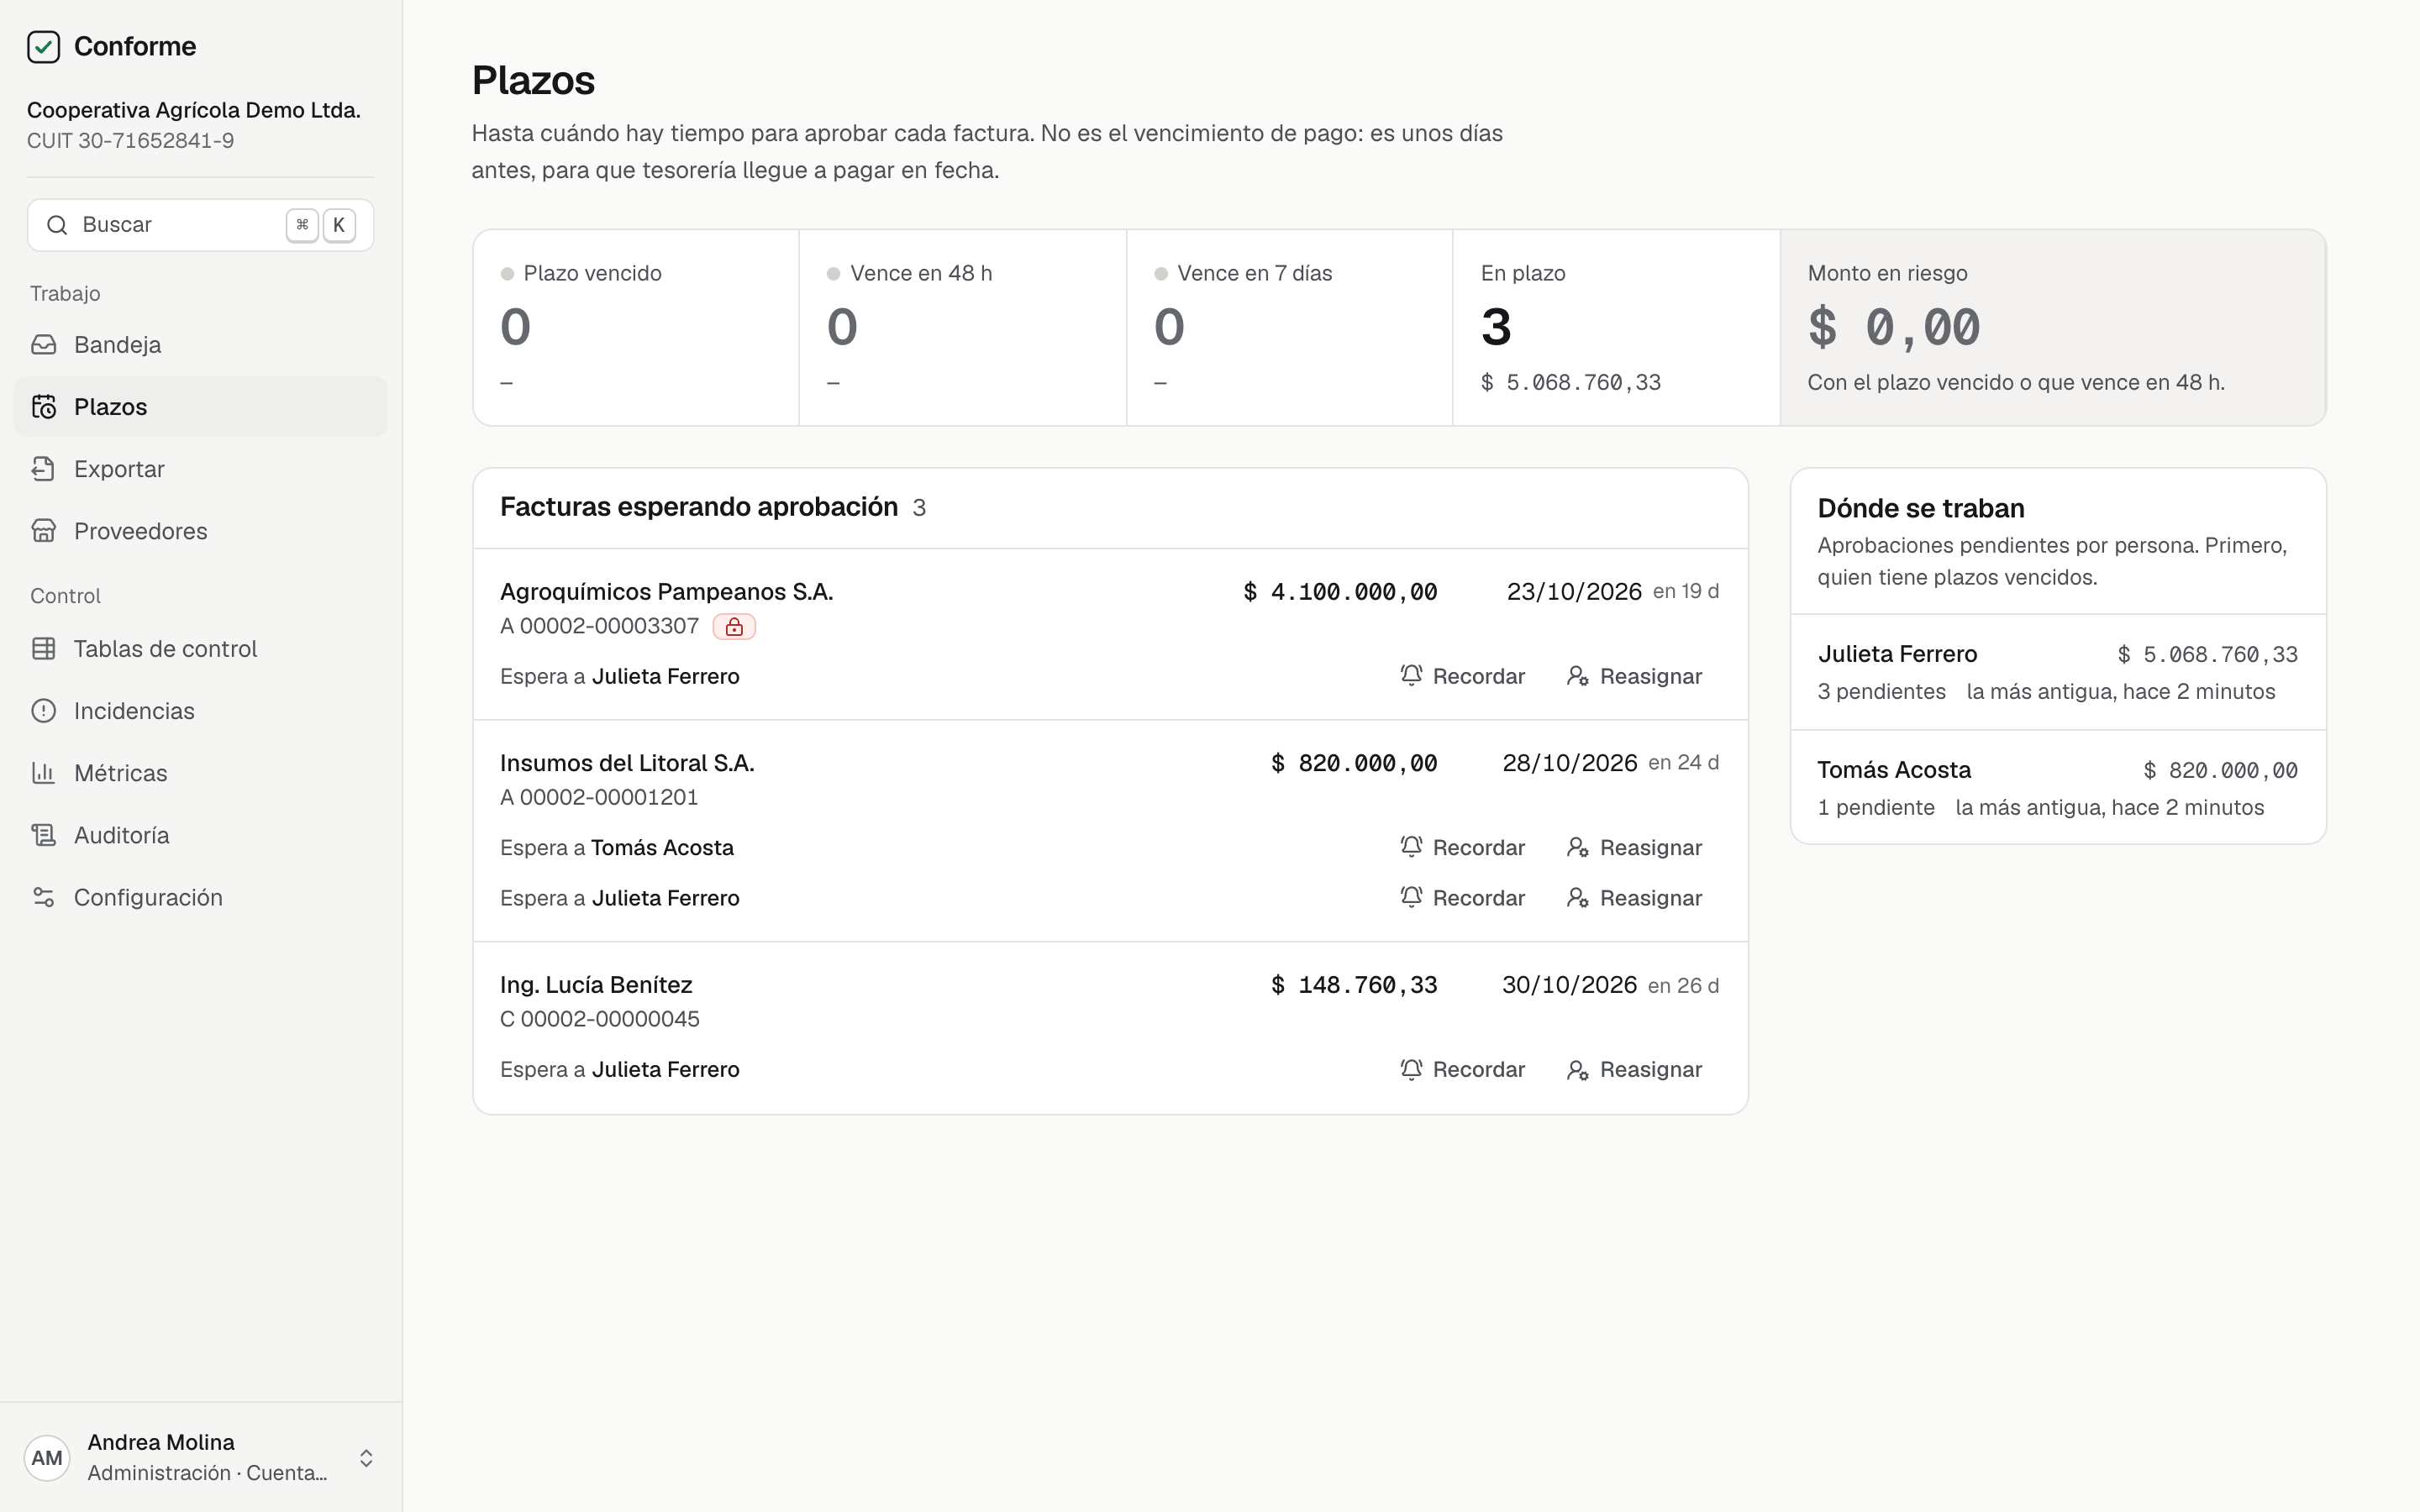Click the Monto en riesgo card

[2053, 328]
